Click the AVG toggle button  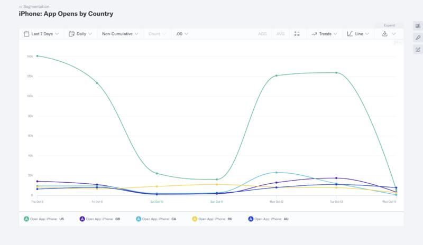280,34
